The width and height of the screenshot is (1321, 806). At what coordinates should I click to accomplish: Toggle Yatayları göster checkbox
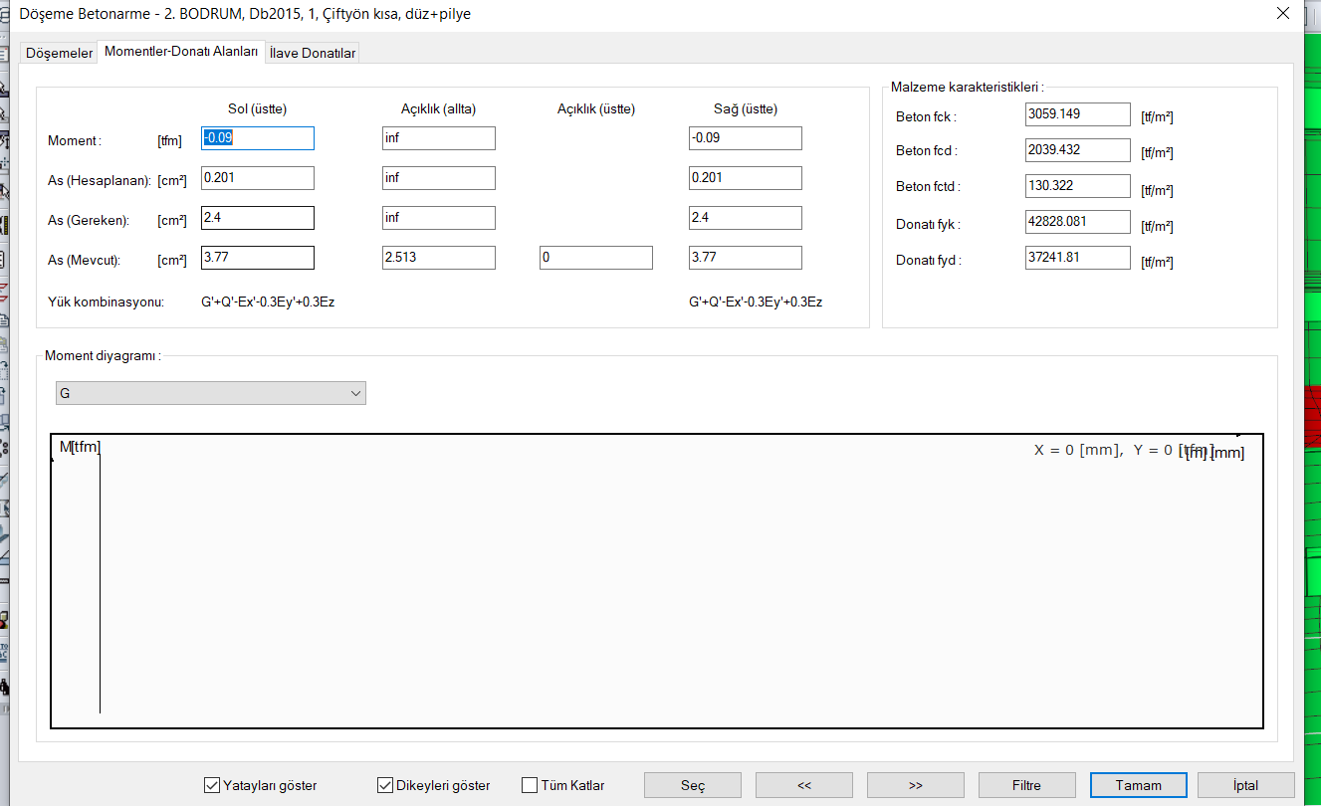tap(260, 785)
